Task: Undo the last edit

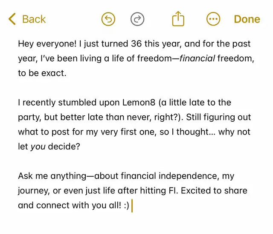Action: [108, 19]
